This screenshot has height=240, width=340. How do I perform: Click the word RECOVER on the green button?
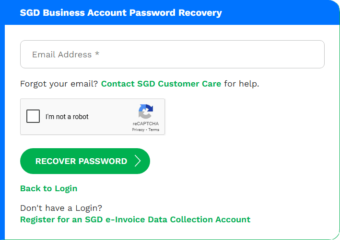(56, 161)
